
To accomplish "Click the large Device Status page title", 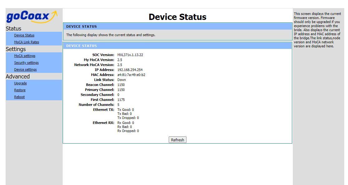I will (x=177, y=17).
